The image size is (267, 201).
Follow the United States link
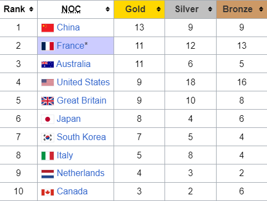(83, 82)
